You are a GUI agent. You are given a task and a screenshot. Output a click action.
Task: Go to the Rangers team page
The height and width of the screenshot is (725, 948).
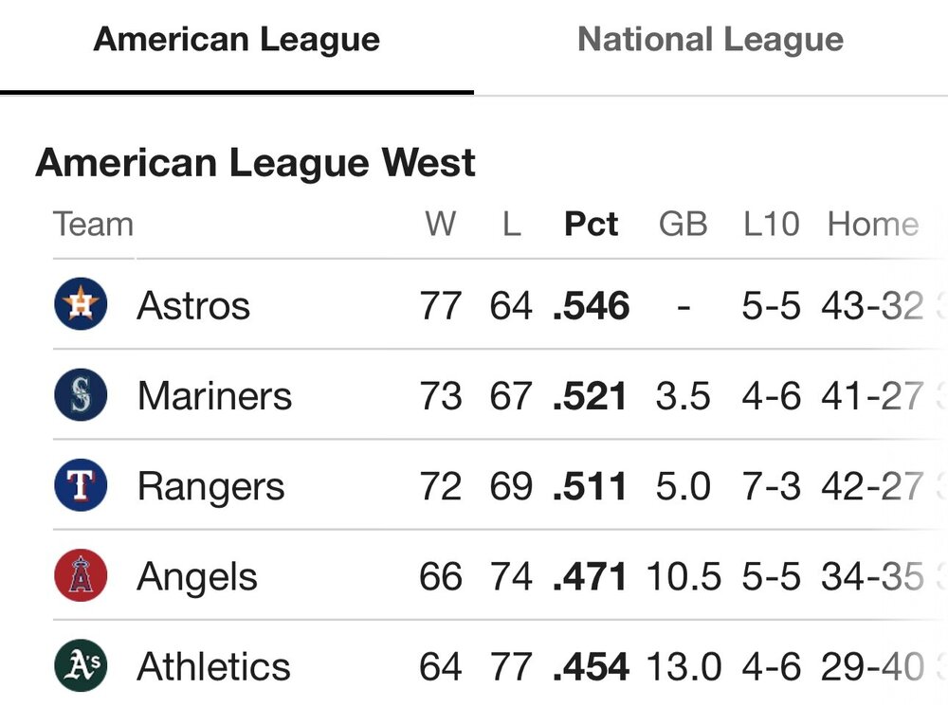[x=210, y=487]
